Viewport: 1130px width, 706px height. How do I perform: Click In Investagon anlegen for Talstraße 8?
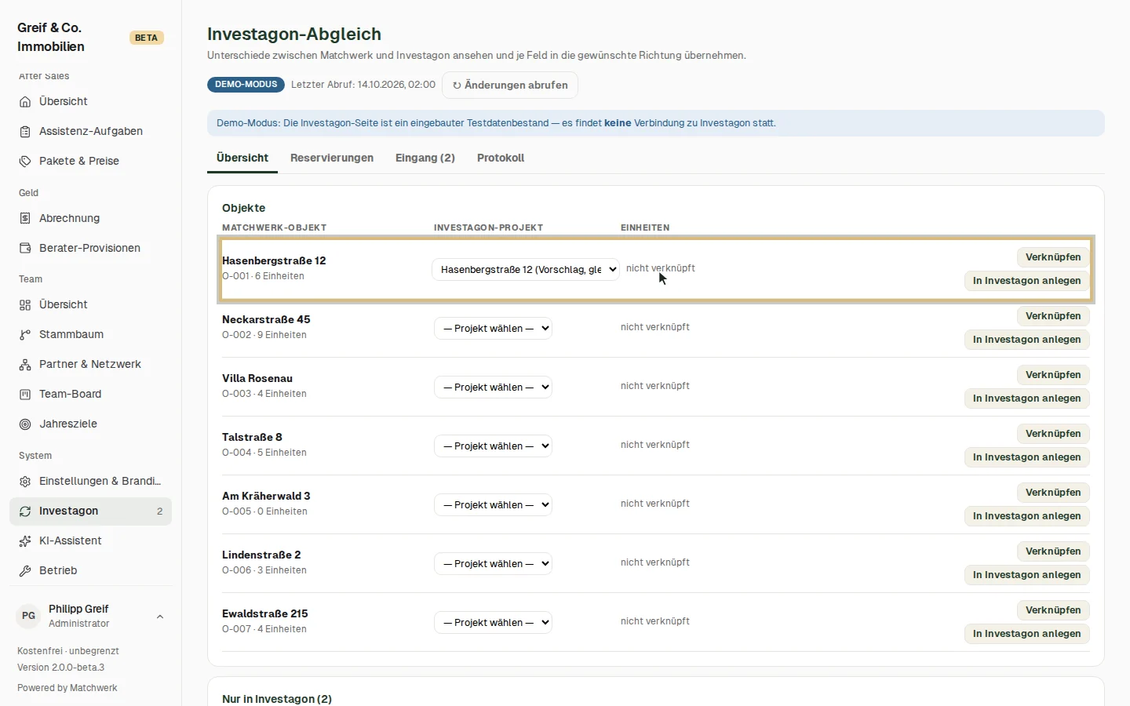coord(1026,457)
